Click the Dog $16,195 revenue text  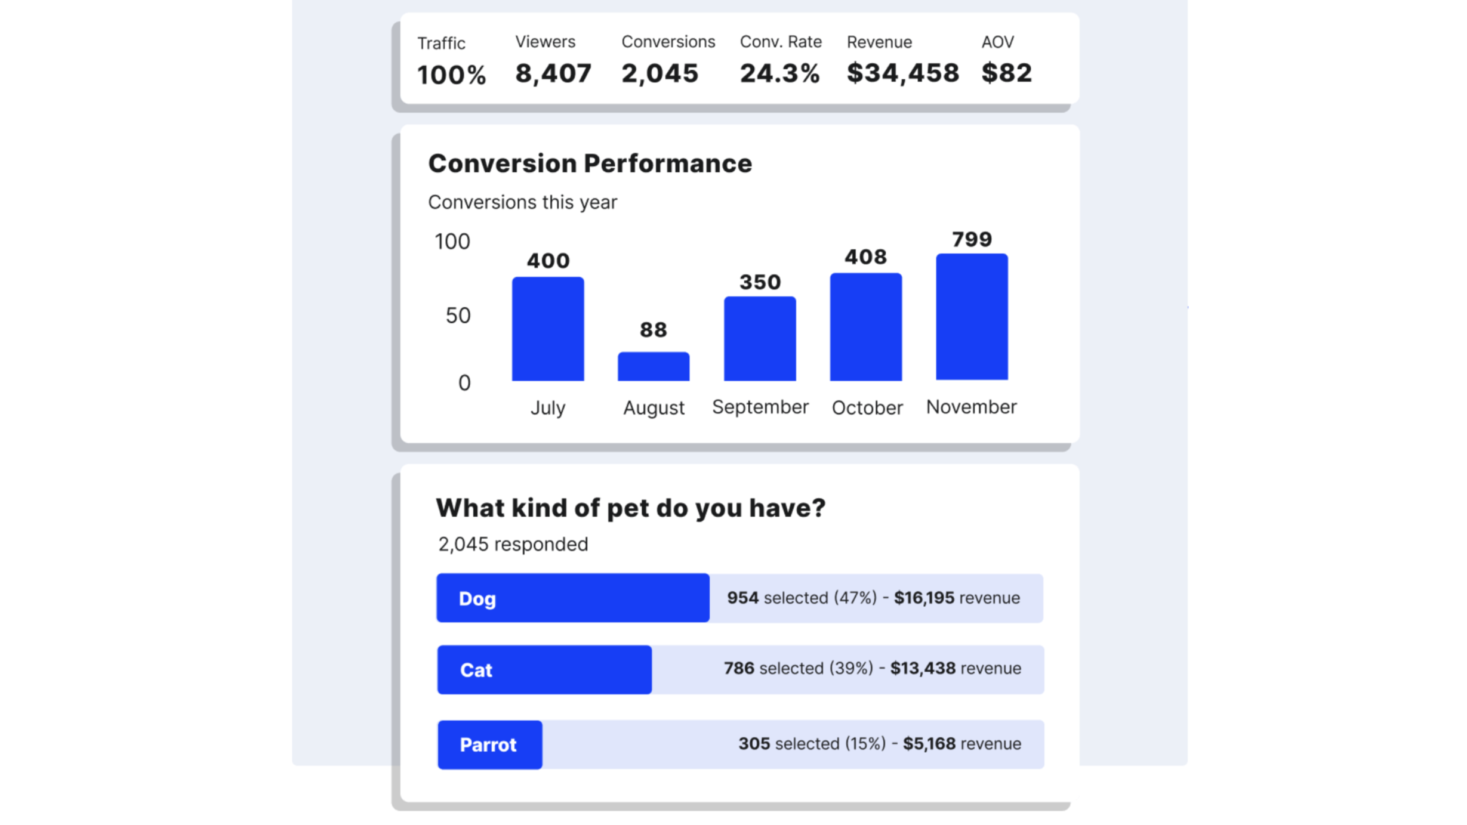956,598
